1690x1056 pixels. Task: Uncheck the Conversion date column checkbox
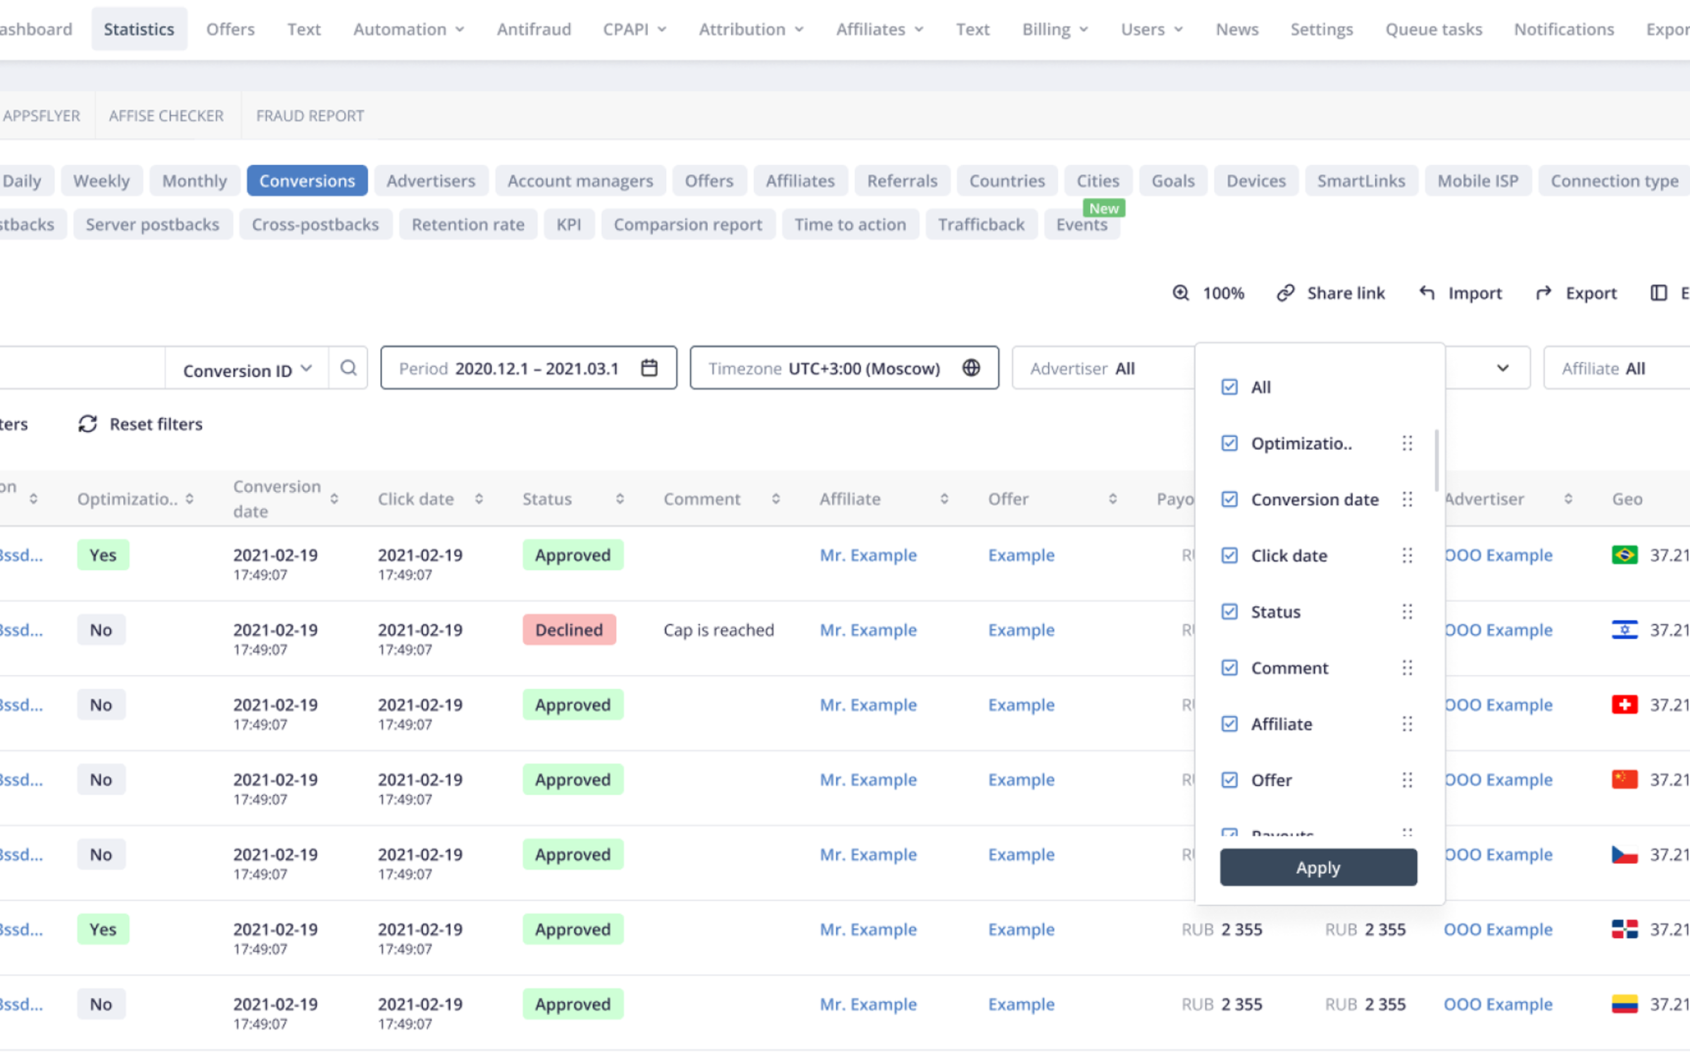pyautogui.click(x=1229, y=499)
